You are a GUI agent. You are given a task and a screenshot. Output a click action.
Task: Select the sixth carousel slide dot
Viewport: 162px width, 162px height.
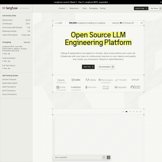(140, 112)
